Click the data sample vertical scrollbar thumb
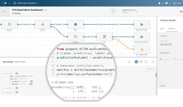This screenshot has width=183, height=107. (156, 75)
